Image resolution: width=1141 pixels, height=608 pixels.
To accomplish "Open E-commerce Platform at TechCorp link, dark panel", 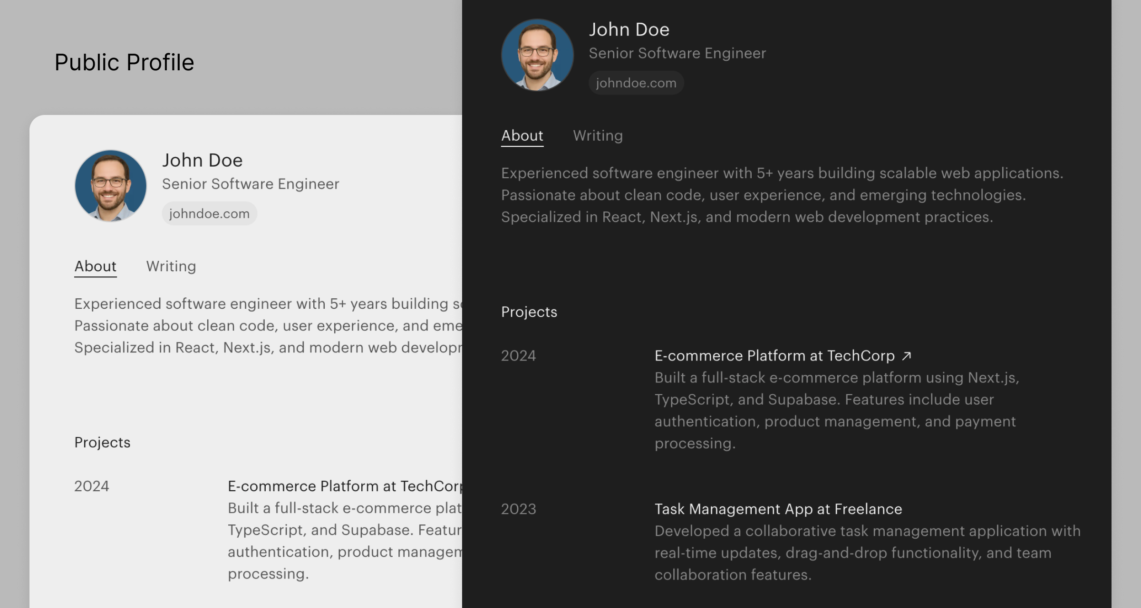I will click(x=774, y=356).
